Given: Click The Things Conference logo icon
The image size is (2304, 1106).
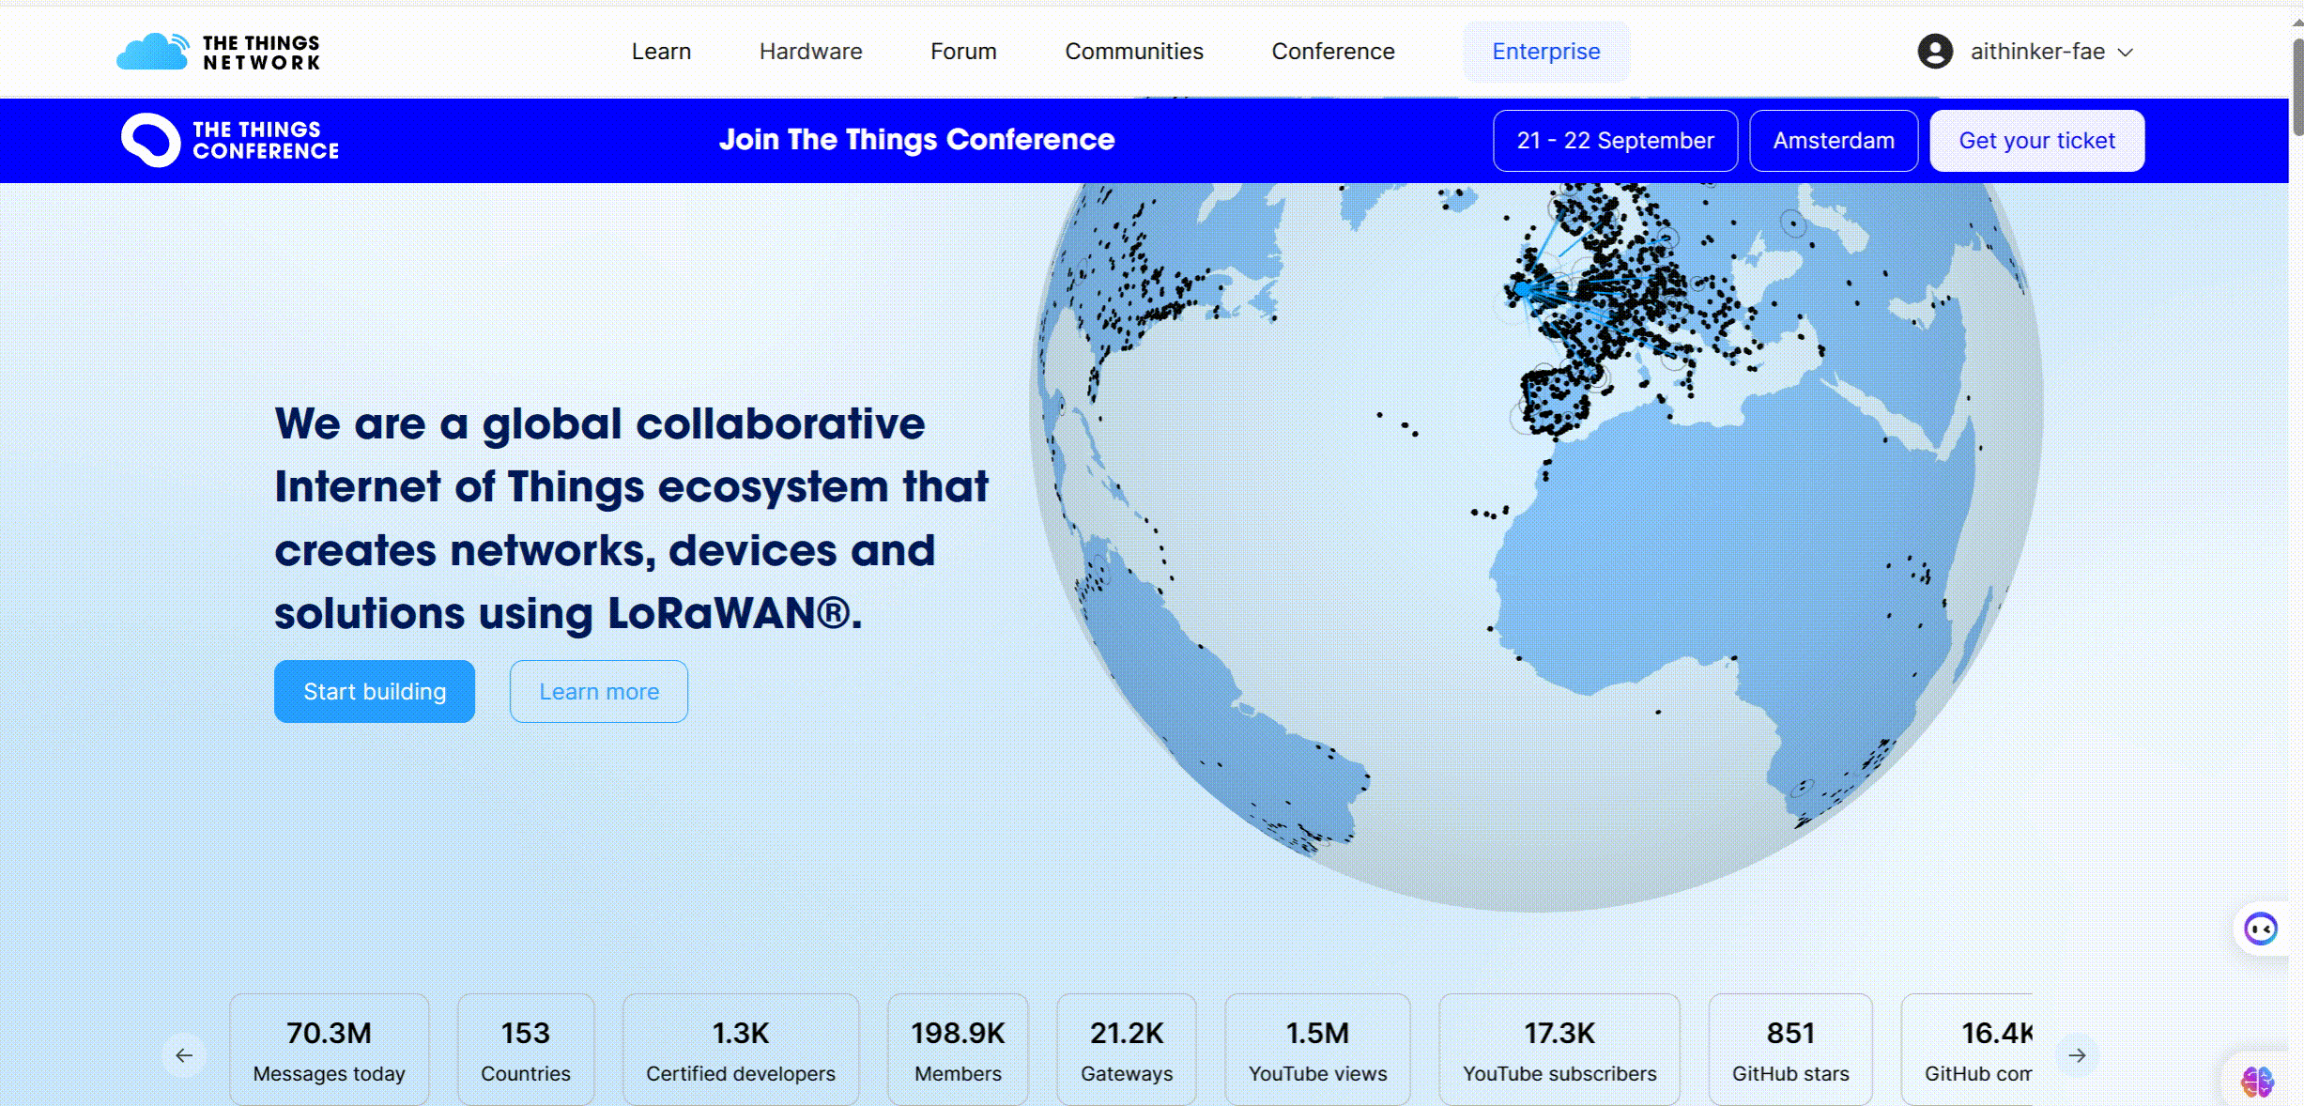Looking at the screenshot, I should click(150, 140).
